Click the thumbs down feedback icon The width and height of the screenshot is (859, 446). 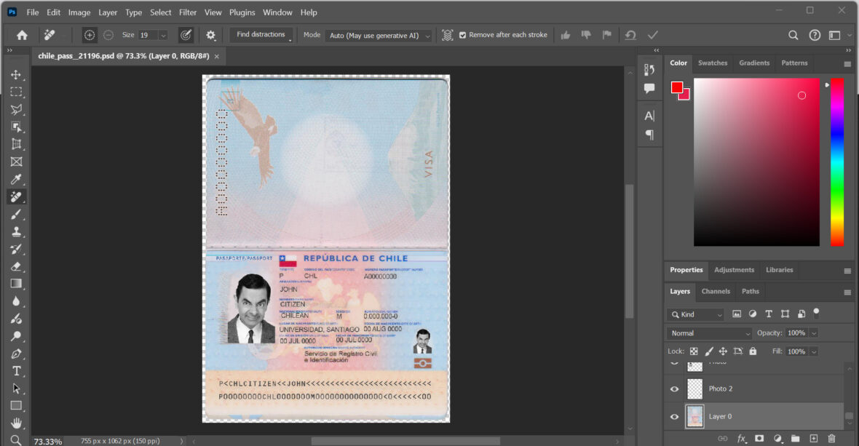[x=586, y=35]
